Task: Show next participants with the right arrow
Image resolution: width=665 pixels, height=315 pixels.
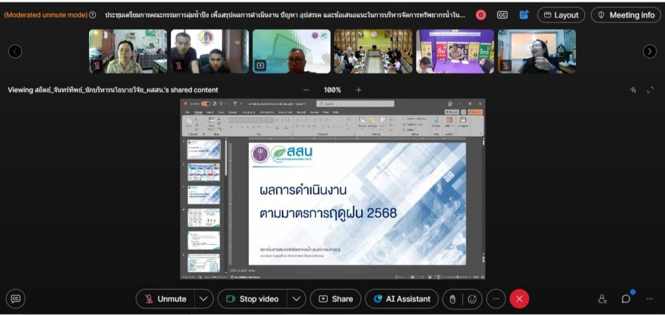Action: (649, 51)
